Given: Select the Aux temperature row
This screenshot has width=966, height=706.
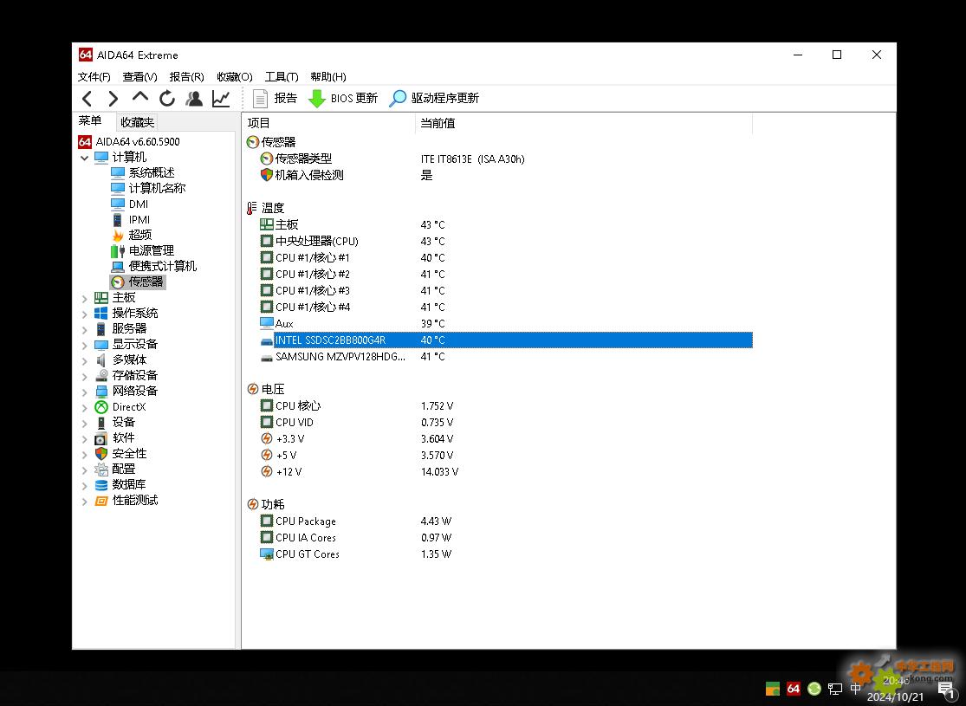Looking at the screenshot, I should tap(506, 324).
